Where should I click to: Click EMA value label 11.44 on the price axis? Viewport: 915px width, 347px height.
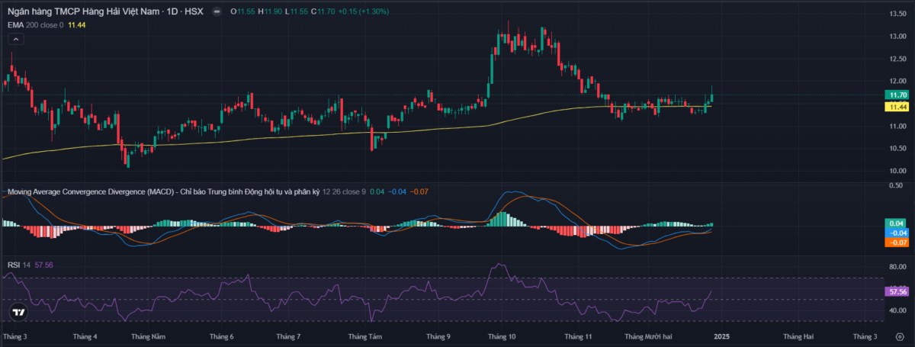tap(895, 107)
